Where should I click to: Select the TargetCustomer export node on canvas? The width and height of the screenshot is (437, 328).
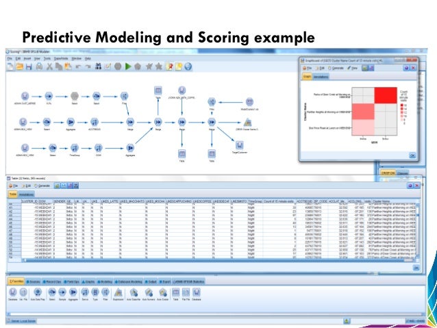pos(240,145)
